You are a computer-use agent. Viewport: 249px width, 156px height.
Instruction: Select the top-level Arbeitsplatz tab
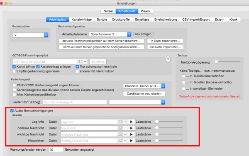[127, 11]
